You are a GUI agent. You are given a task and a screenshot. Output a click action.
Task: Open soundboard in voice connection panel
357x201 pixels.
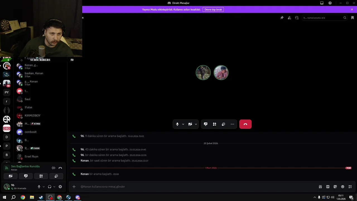coord(56,176)
